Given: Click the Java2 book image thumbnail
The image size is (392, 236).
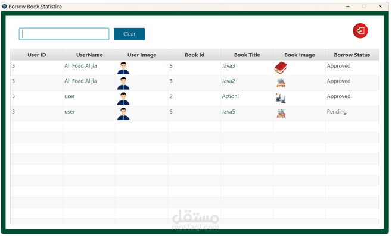Looking at the screenshot, I should [281, 83].
